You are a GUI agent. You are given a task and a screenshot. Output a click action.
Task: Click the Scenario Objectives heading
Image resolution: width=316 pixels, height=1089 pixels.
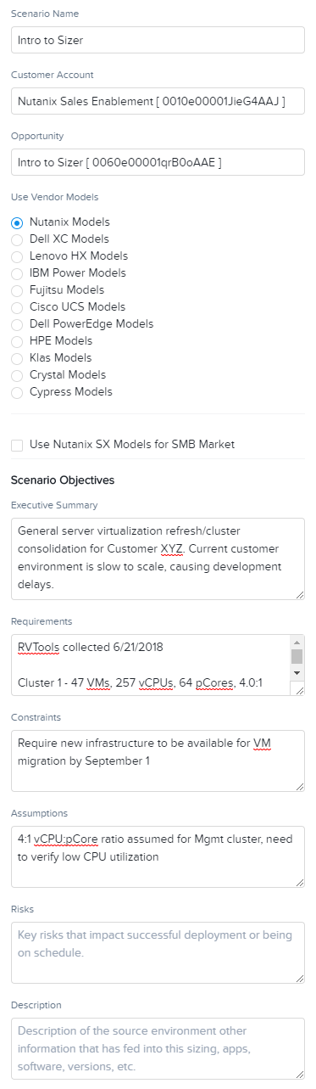(x=63, y=480)
